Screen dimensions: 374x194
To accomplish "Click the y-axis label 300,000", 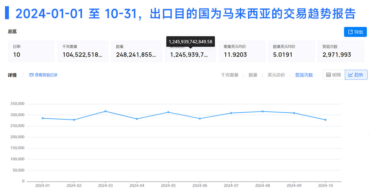I will click(x=17, y=115).
